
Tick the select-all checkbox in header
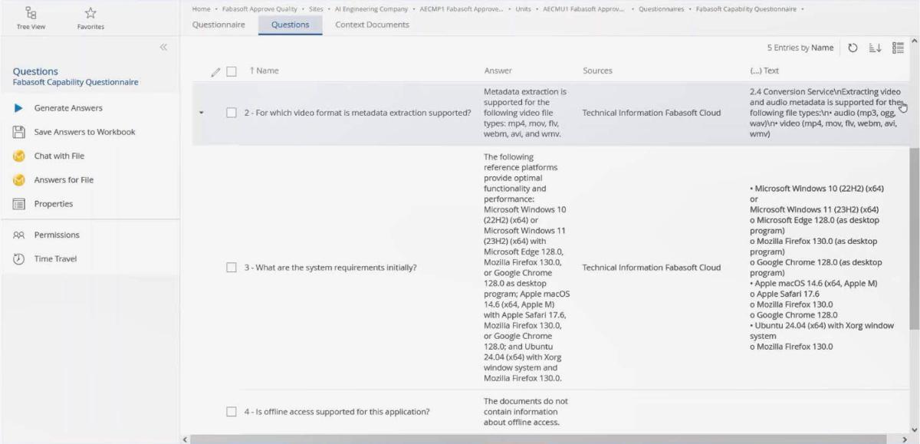pyautogui.click(x=232, y=71)
